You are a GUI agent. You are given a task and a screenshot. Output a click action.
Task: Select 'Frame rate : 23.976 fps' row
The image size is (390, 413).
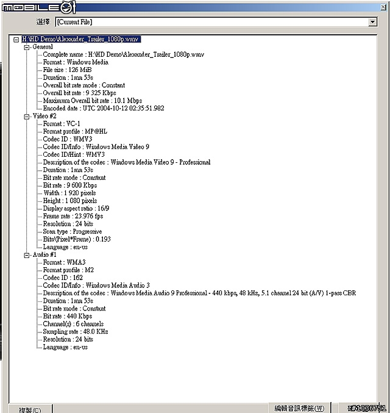pos(73,216)
